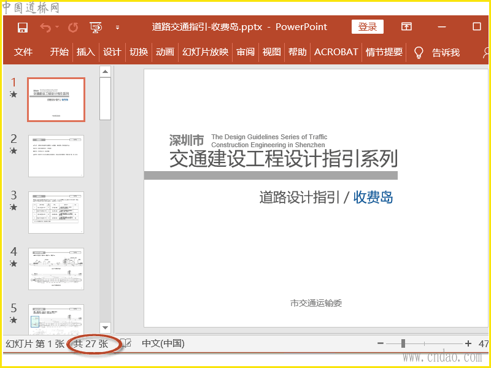Open the 设计 ribbon tab
491x368 pixels.
[112, 52]
